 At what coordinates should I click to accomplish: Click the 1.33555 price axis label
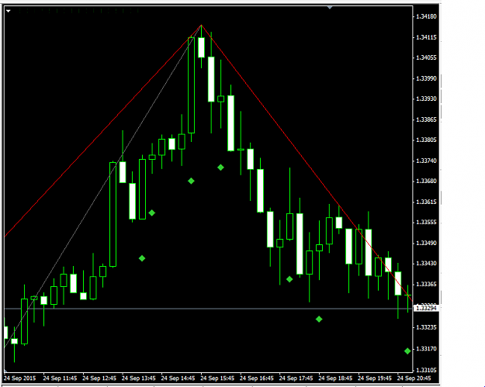427,223
